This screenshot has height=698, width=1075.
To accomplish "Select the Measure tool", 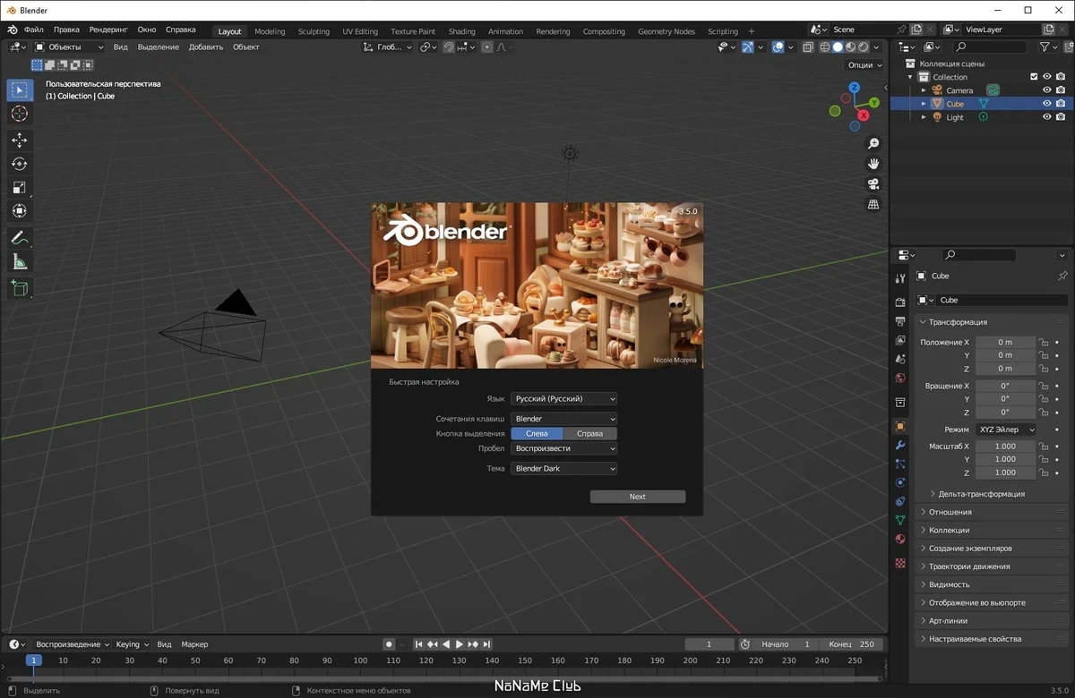I will (20, 261).
